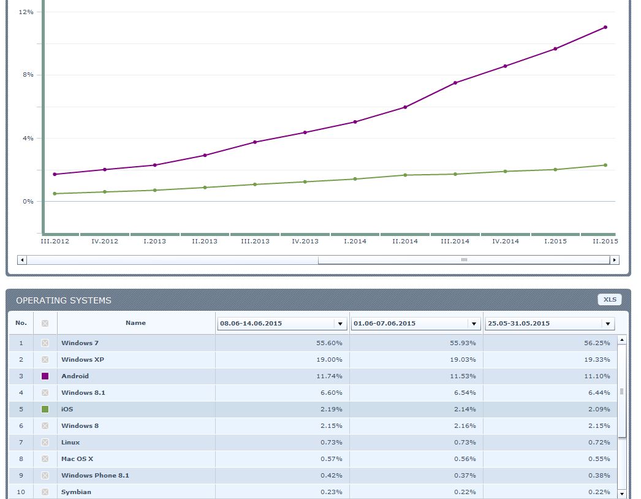Click the gray chart icon beside Windows 8.1
The height and width of the screenshot is (499, 641).
coord(45,392)
